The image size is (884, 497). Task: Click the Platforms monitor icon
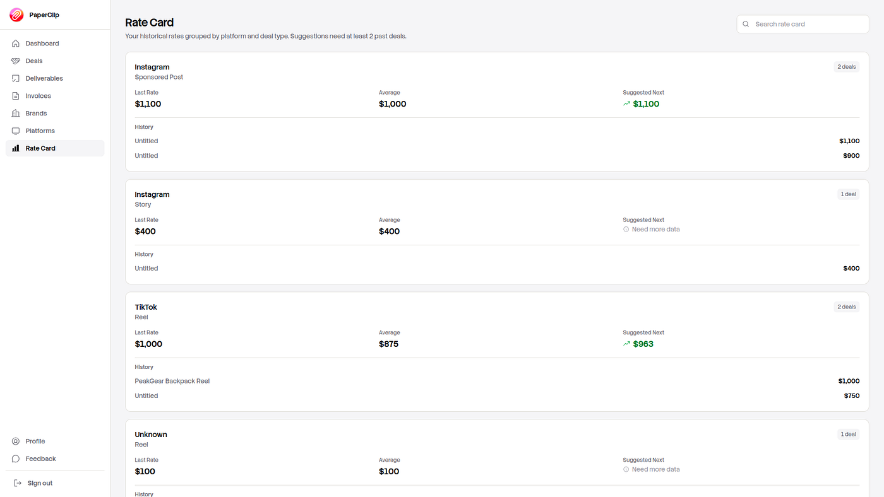[16, 131]
